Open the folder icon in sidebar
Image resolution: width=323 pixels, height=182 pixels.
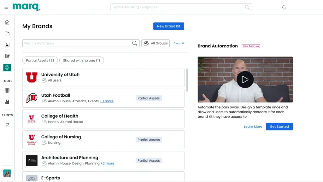[x=7, y=34]
